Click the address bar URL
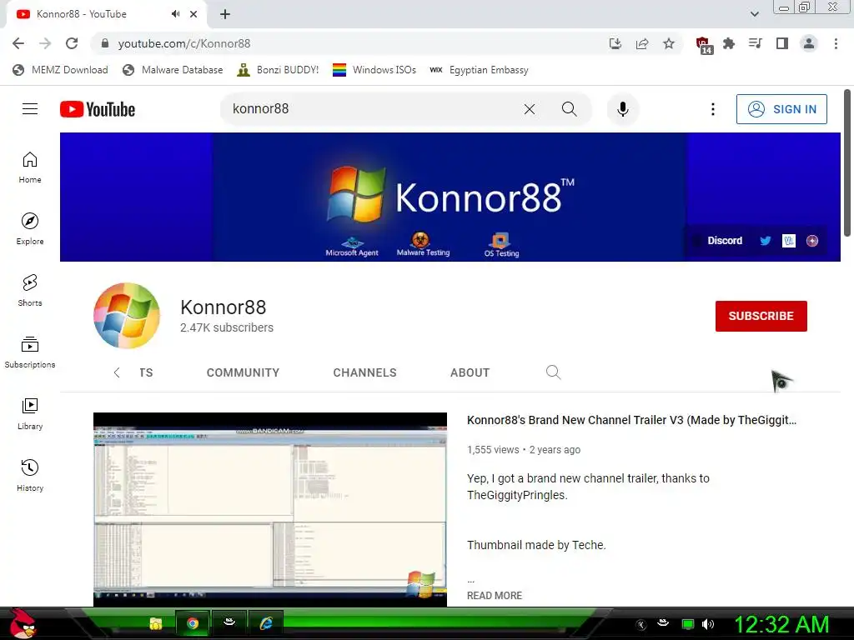Screen dimensions: 854x640 pos(184,43)
